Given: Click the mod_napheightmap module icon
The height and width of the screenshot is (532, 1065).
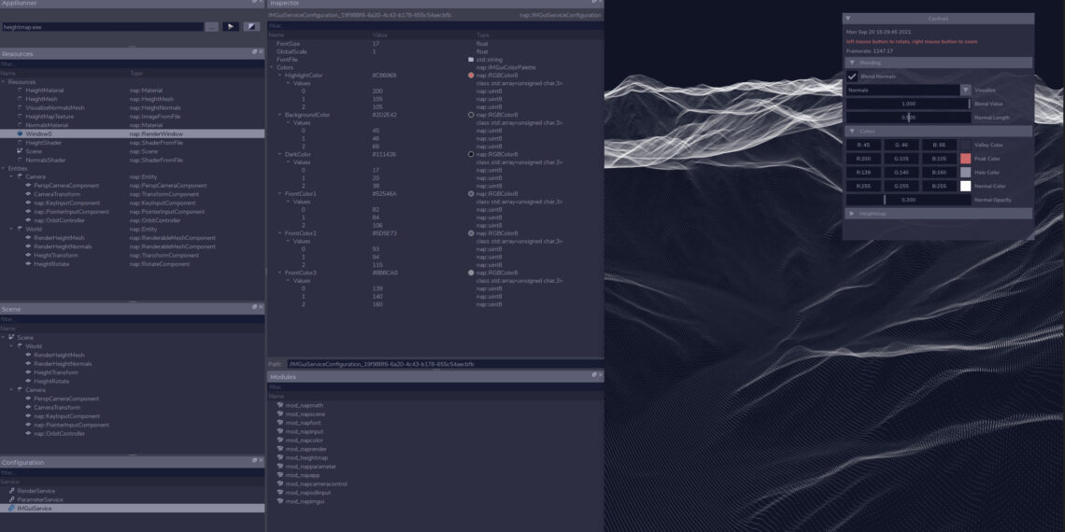Looking at the screenshot, I should (x=280, y=457).
